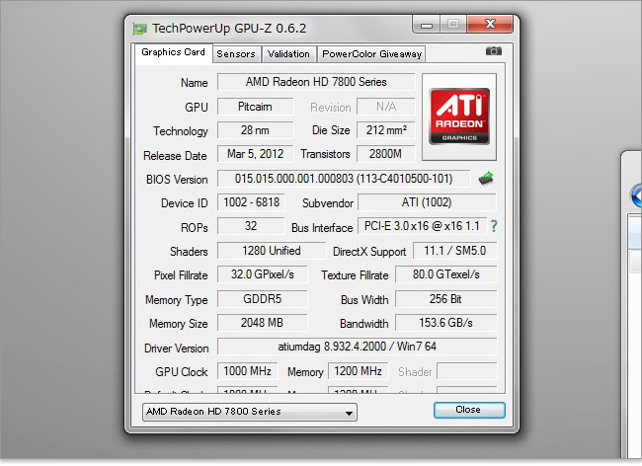Open the Validation tab
Image resolution: width=642 pixels, height=466 pixels.
[288, 54]
